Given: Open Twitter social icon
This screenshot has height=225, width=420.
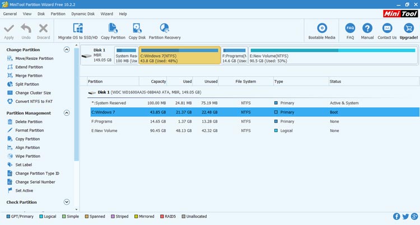Looking at the screenshot, I should coord(405,217).
